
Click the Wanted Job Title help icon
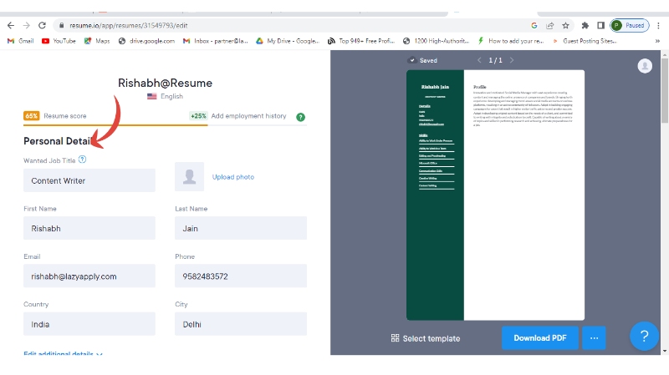click(82, 160)
